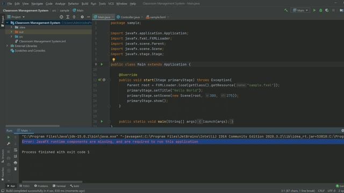Open the Tools menu
Screen dimensions: 344x193
(x=102, y=4)
